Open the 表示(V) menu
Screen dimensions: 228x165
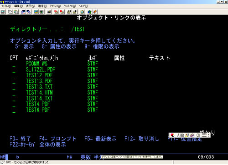click(x=31, y=6)
